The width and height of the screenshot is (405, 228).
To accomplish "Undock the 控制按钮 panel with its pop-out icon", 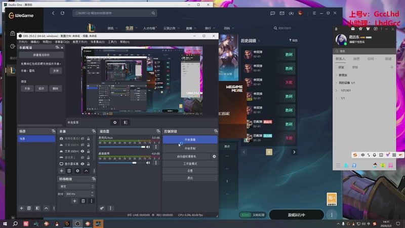I will click(x=216, y=131).
